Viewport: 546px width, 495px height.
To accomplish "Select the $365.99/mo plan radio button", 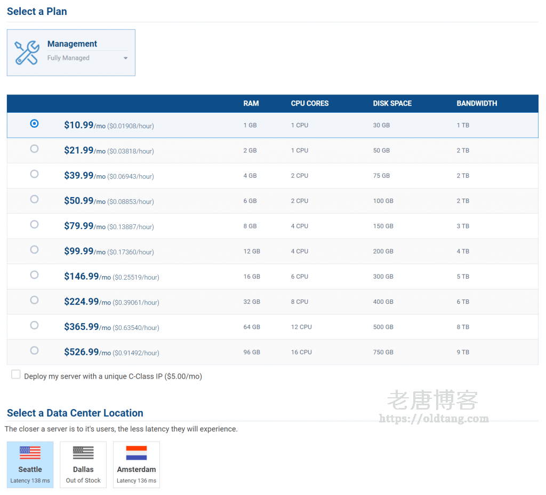I will pyautogui.click(x=34, y=325).
